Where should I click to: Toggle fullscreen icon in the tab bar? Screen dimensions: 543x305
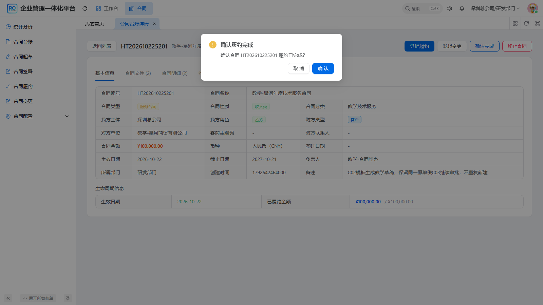[x=538, y=23]
